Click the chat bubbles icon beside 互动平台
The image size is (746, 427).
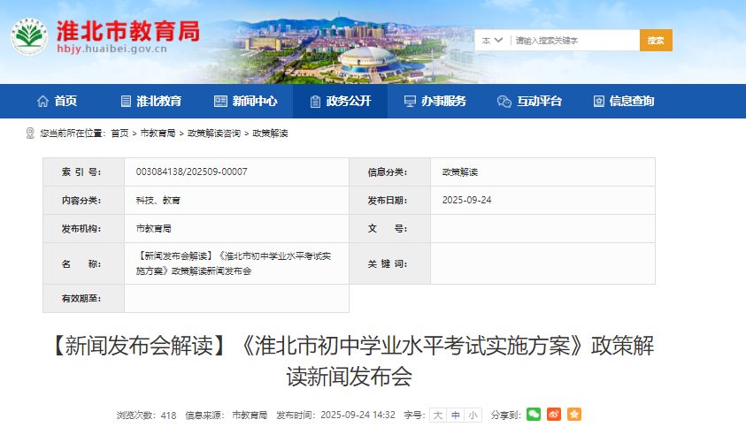click(x=504, y=102)
